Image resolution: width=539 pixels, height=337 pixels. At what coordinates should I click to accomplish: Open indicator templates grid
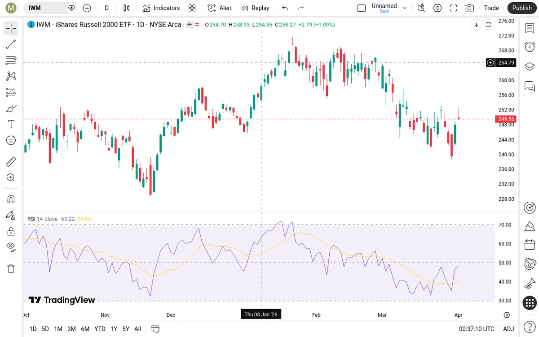click(192, 8)
